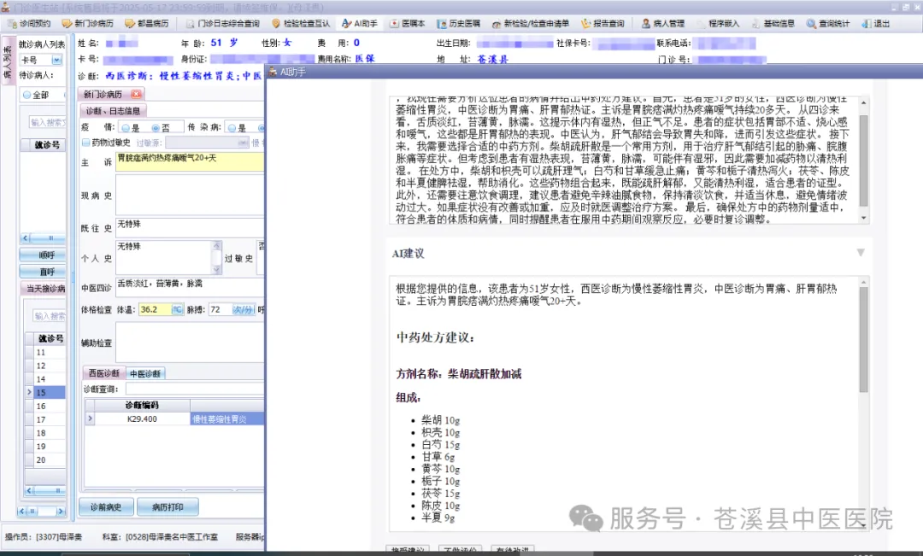Click the AI reasoning text scrollbar

[863, 160]
